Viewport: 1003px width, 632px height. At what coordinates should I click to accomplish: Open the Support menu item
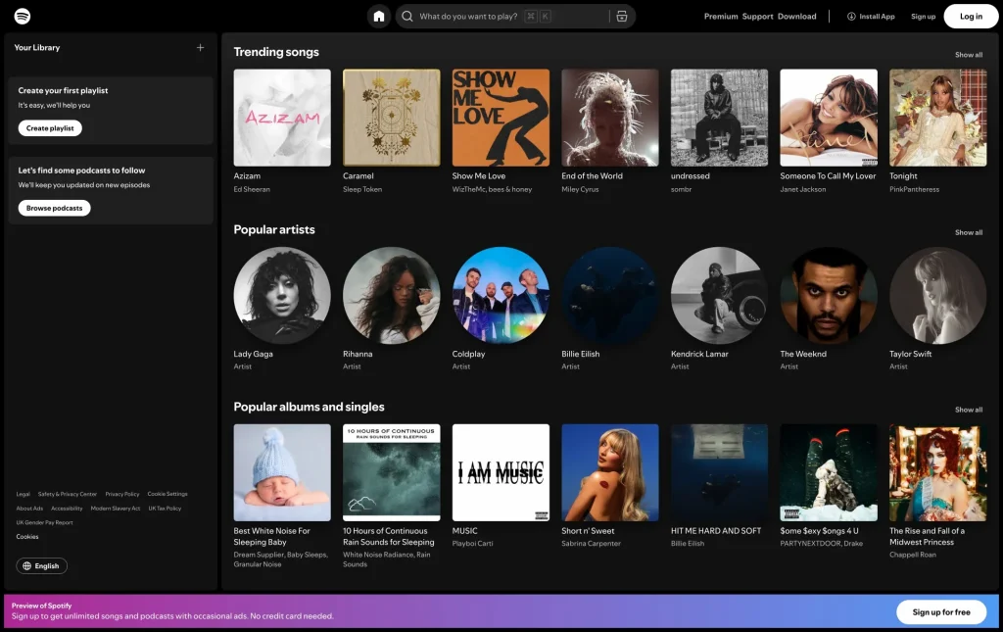757,17
